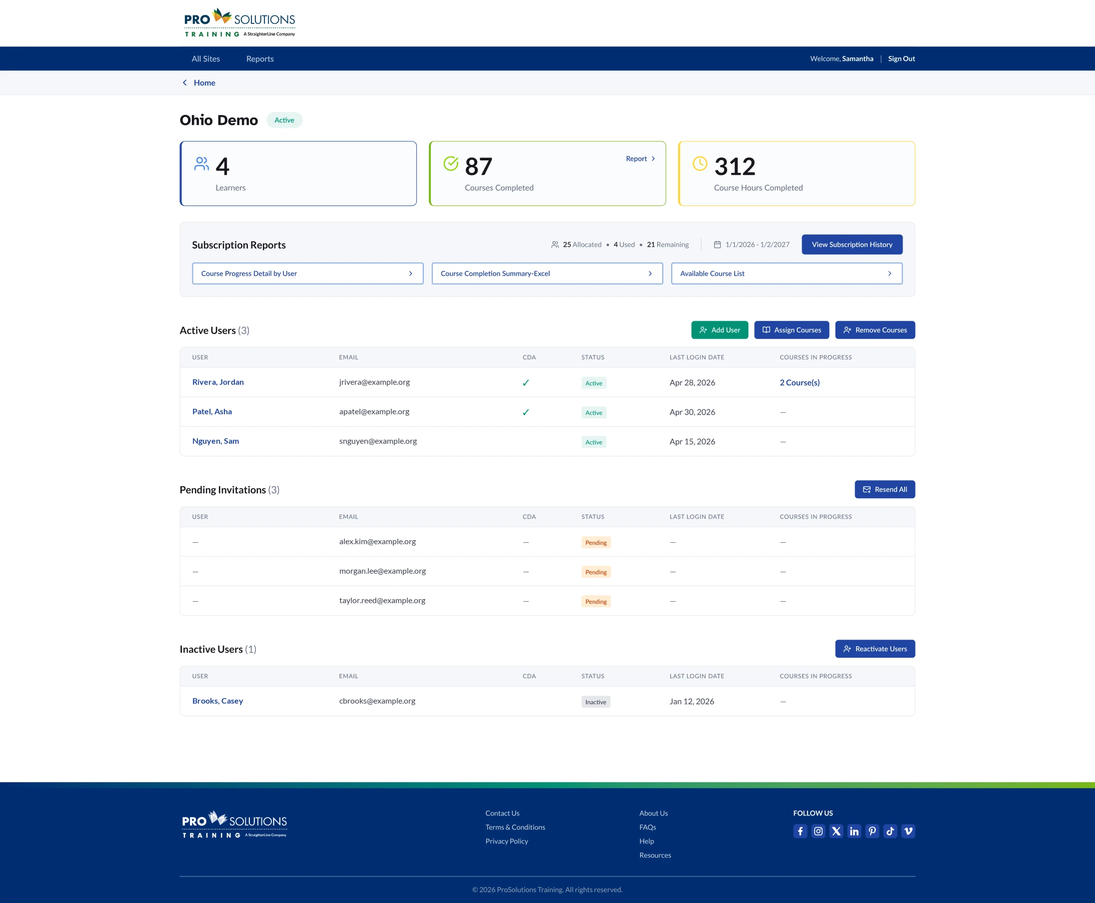Click the learners people icon on the Learners card
Image resolution: width=1095 pixels, height=903 pixels.
(x=201, y=164)
